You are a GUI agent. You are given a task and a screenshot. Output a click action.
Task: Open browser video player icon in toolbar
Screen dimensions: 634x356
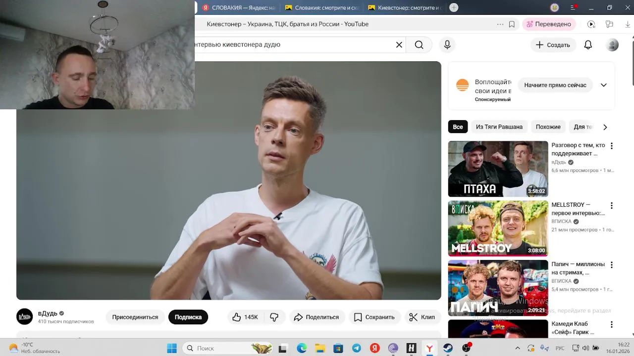click(591, 24)
